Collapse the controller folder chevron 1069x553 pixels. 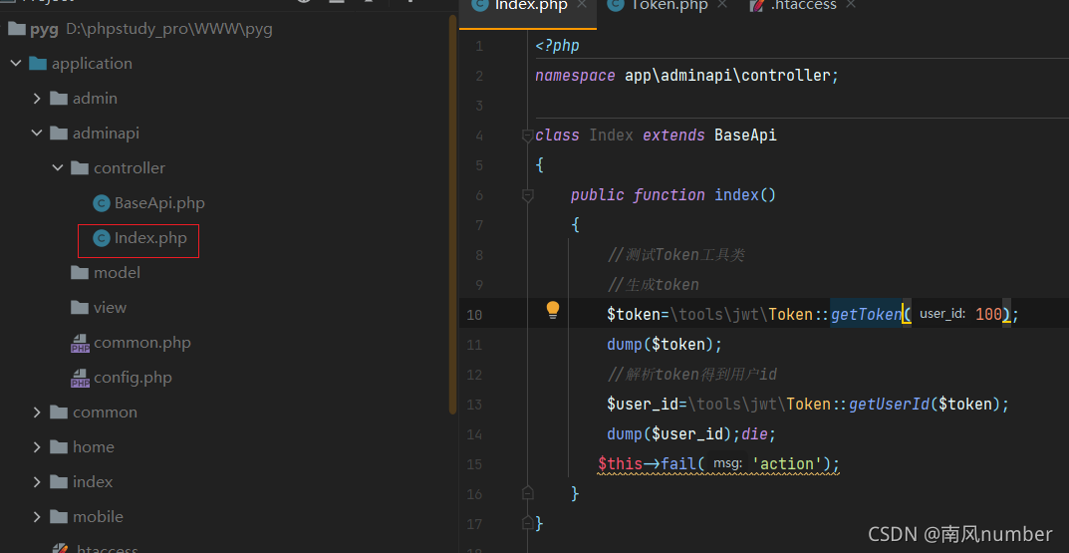[x=58, y=167]
